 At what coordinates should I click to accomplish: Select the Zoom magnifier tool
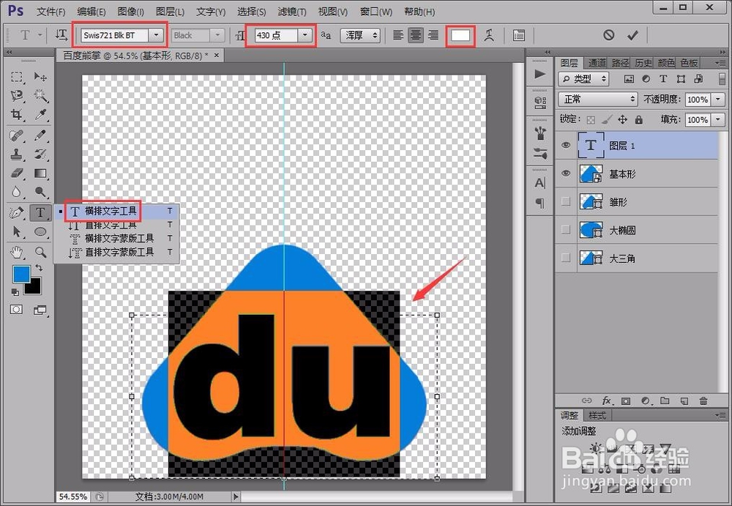(x=40, y=253)
